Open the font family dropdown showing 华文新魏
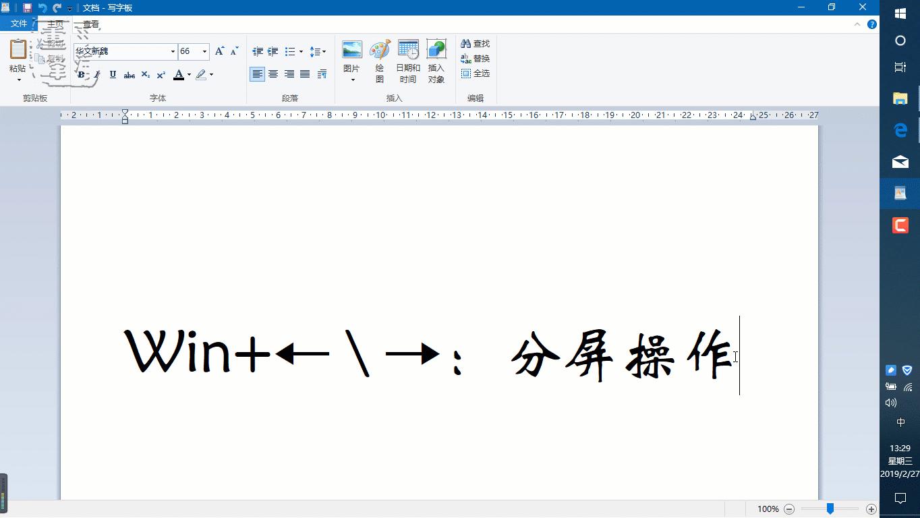Screen dimensions: 920x518 [x=173, y=51]
